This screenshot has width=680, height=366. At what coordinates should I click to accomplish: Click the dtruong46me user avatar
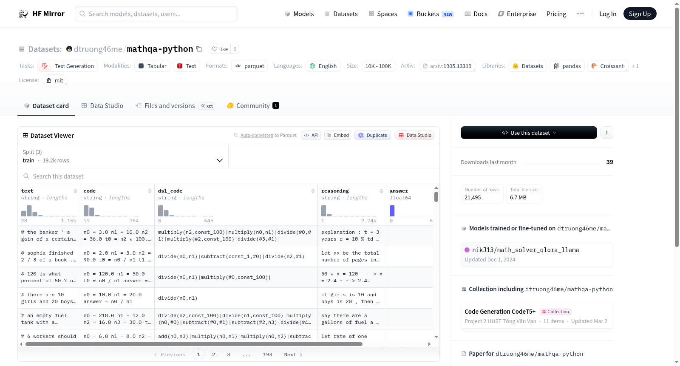point(69,49)
